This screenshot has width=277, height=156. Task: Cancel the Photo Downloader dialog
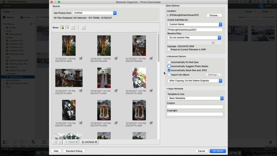(x=201, y=151)
